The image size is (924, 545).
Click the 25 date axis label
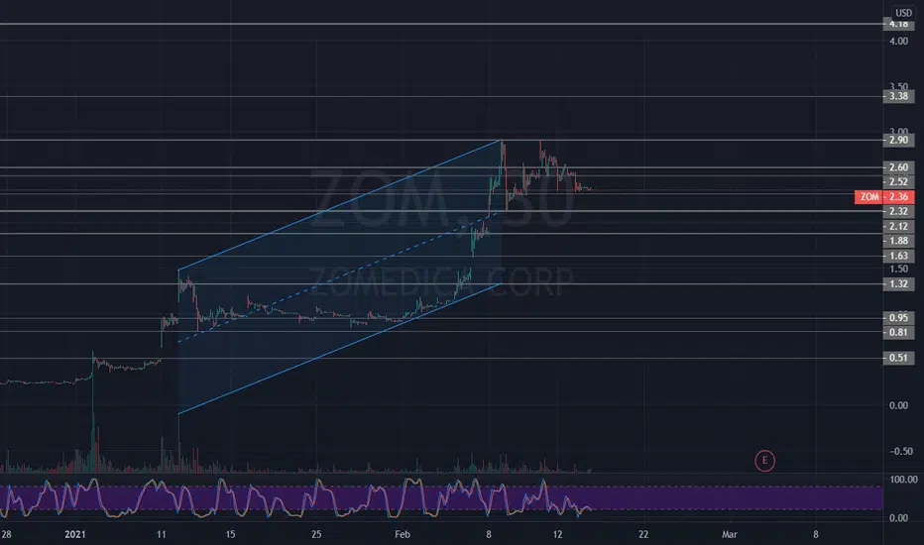click(x=316, y=534)
